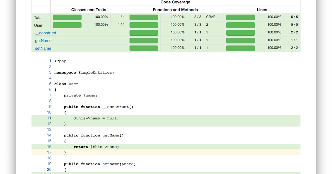This screenshot has height=174, width=332.
Task: Select the Total coverage bar under Classes
Action: 67,17
